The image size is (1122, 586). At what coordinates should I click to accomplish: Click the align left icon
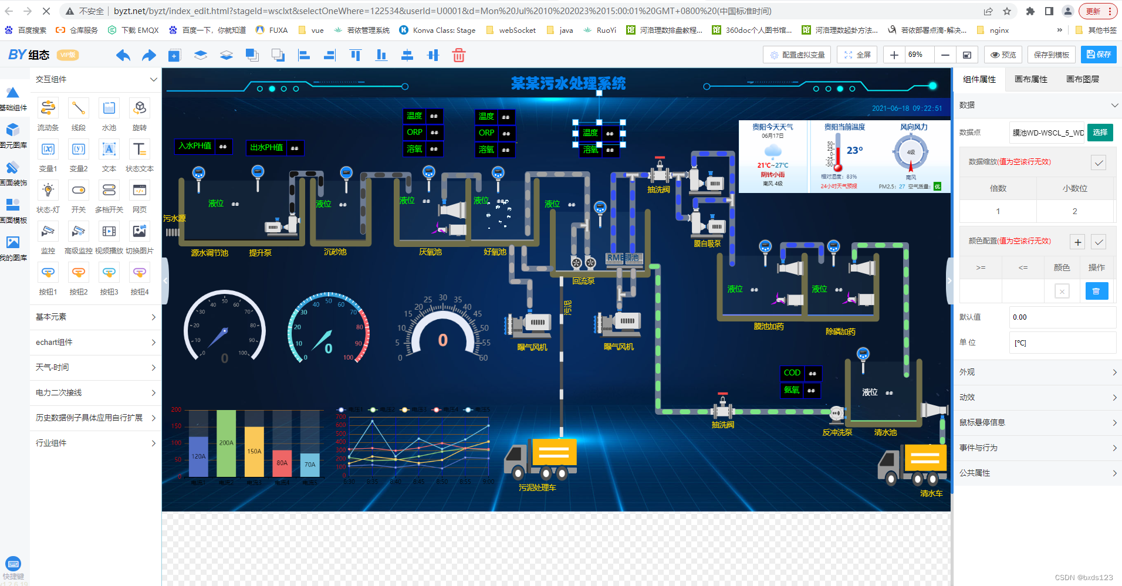click(x=304, y=55)
